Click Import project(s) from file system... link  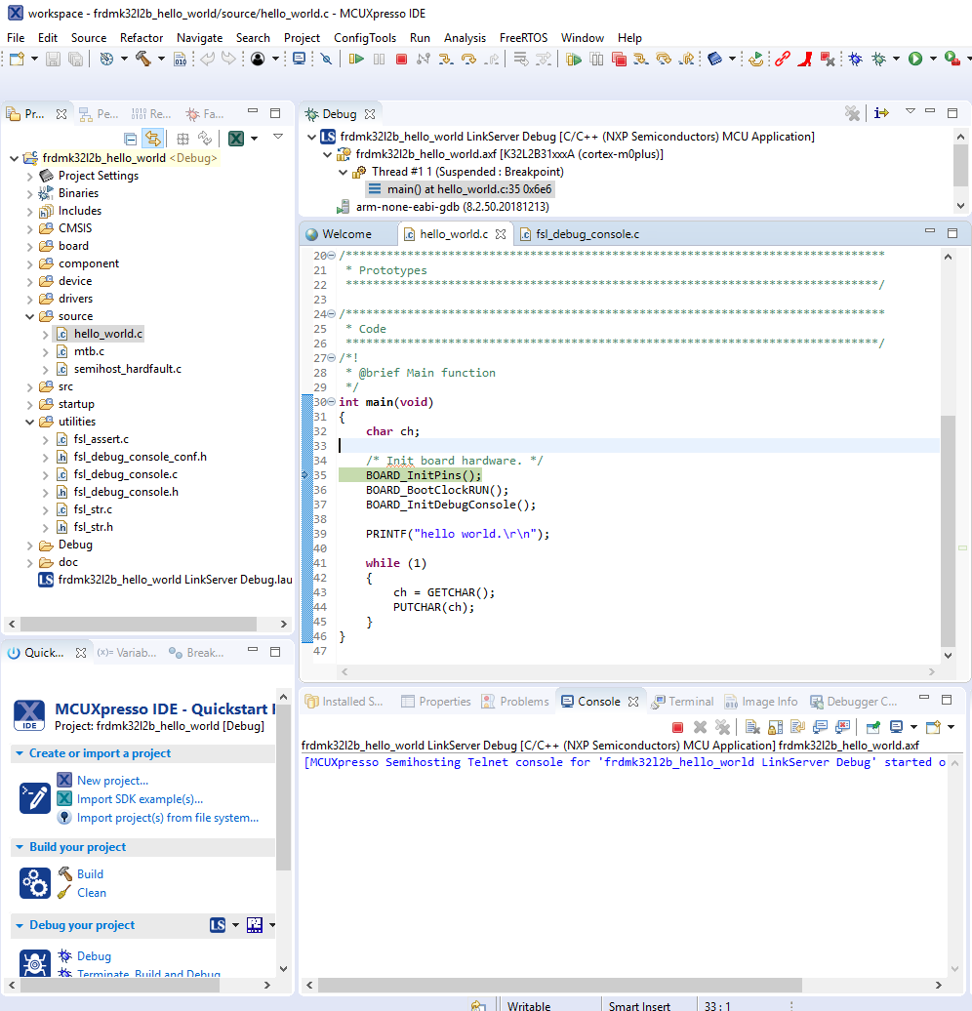click(168, 818)
